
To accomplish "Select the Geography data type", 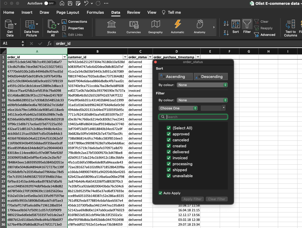I will 155,26.
